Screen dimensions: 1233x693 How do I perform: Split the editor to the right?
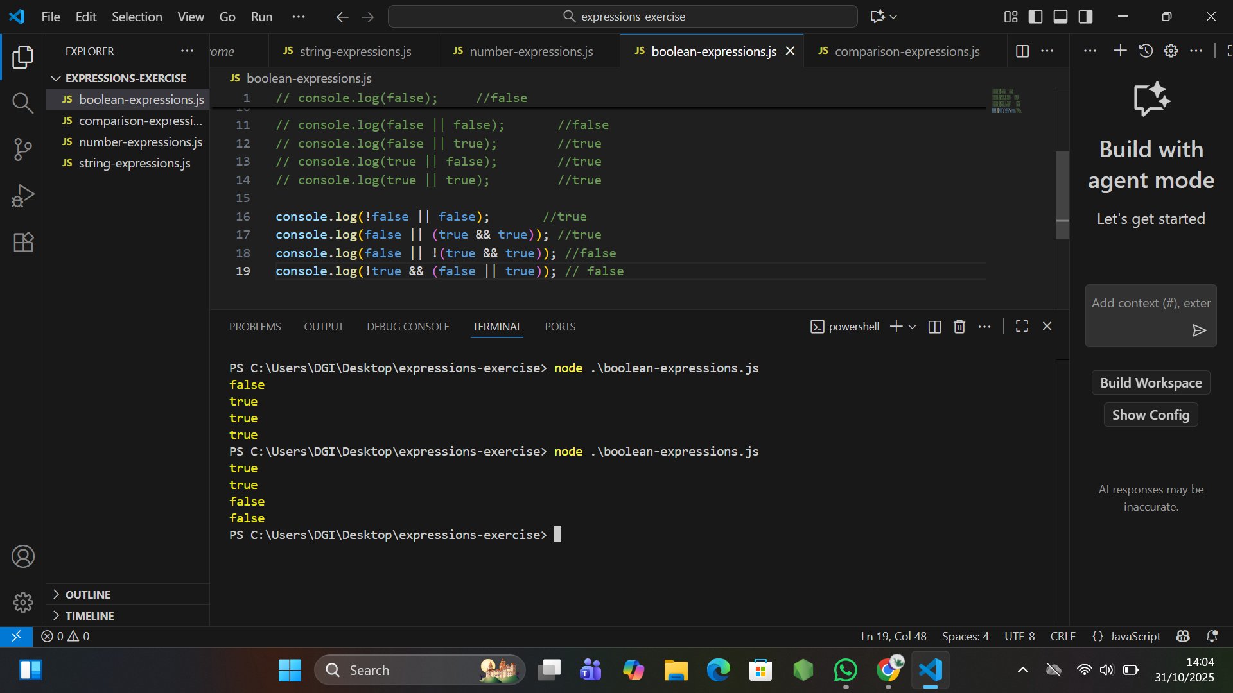point(1022,51)
